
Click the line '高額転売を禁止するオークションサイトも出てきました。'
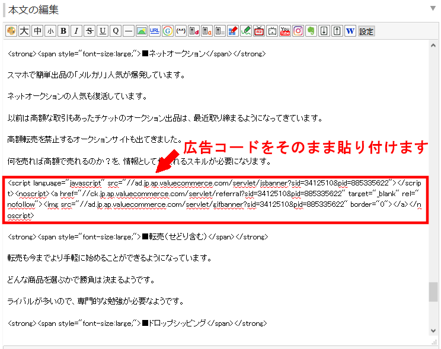click(94, 139)
